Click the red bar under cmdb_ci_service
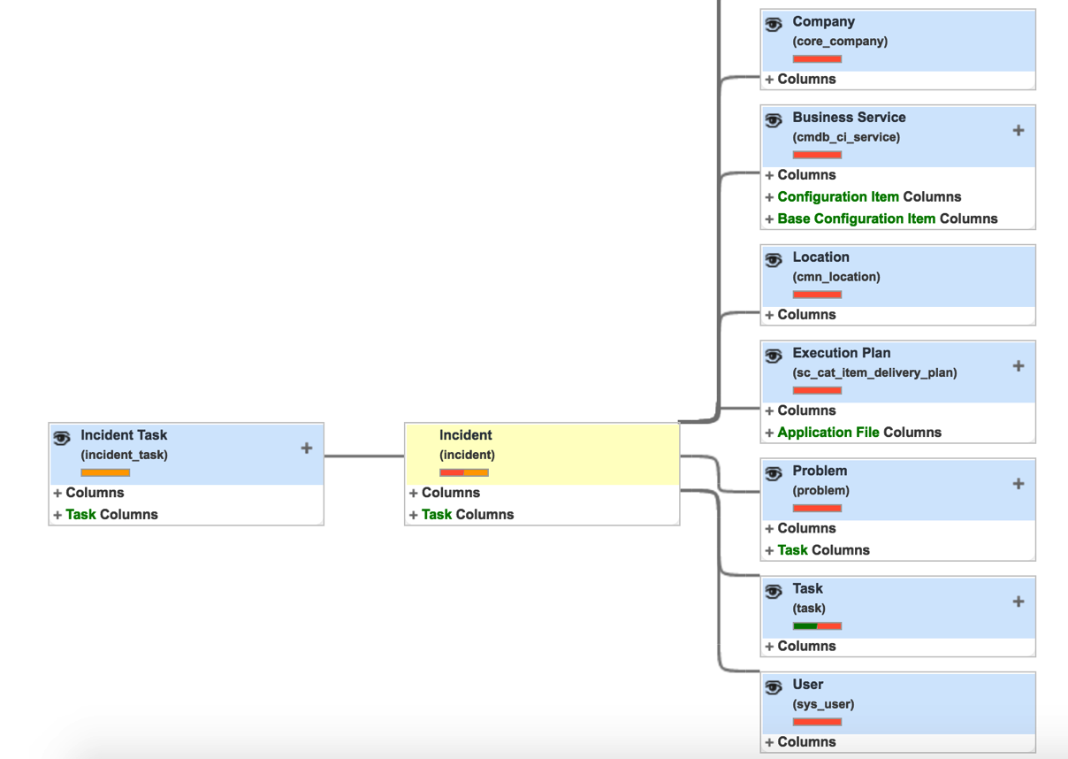This screenshot has height=759, width=1068. [817, 155]
